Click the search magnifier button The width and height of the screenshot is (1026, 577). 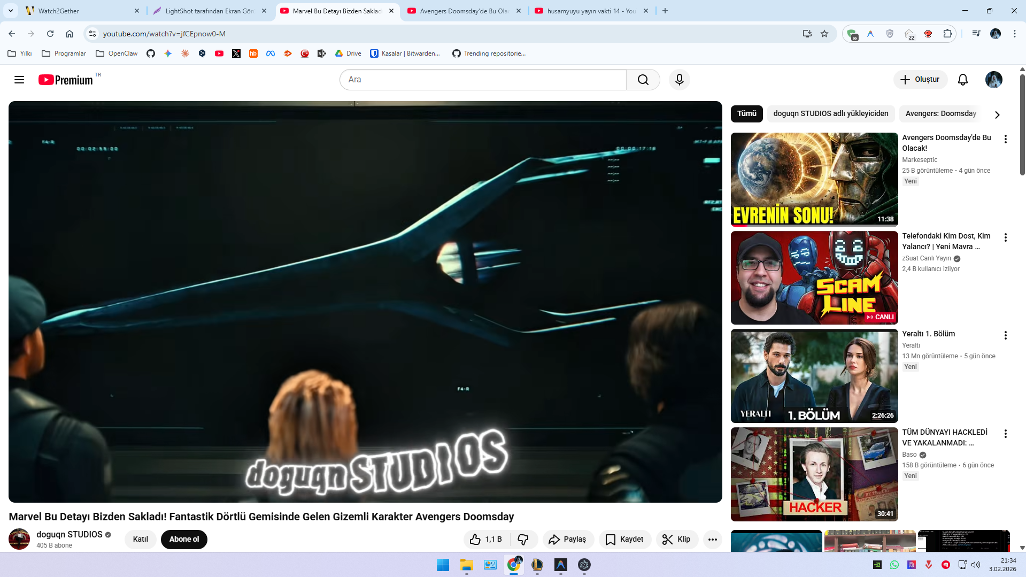click(x=643, y=80)
